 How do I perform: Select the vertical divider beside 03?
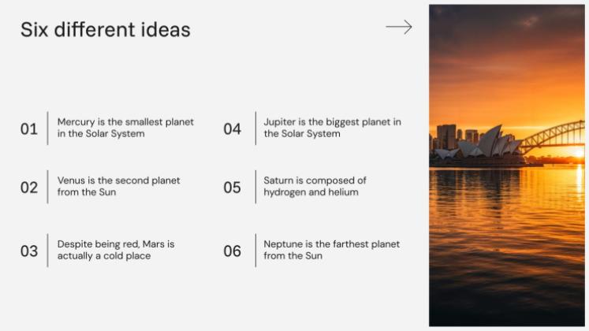pos(48,251)
